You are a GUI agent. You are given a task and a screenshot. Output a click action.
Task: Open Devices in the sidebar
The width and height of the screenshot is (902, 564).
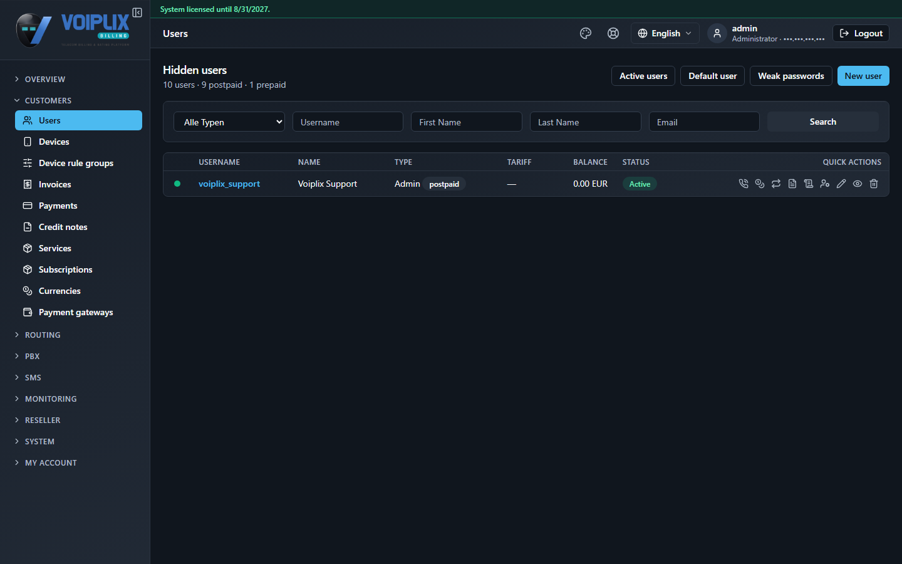click(x=78, y=142)
